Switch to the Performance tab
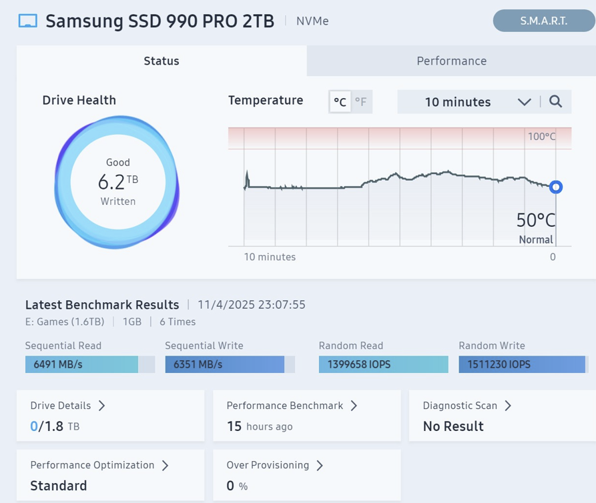 pos(451,61)
